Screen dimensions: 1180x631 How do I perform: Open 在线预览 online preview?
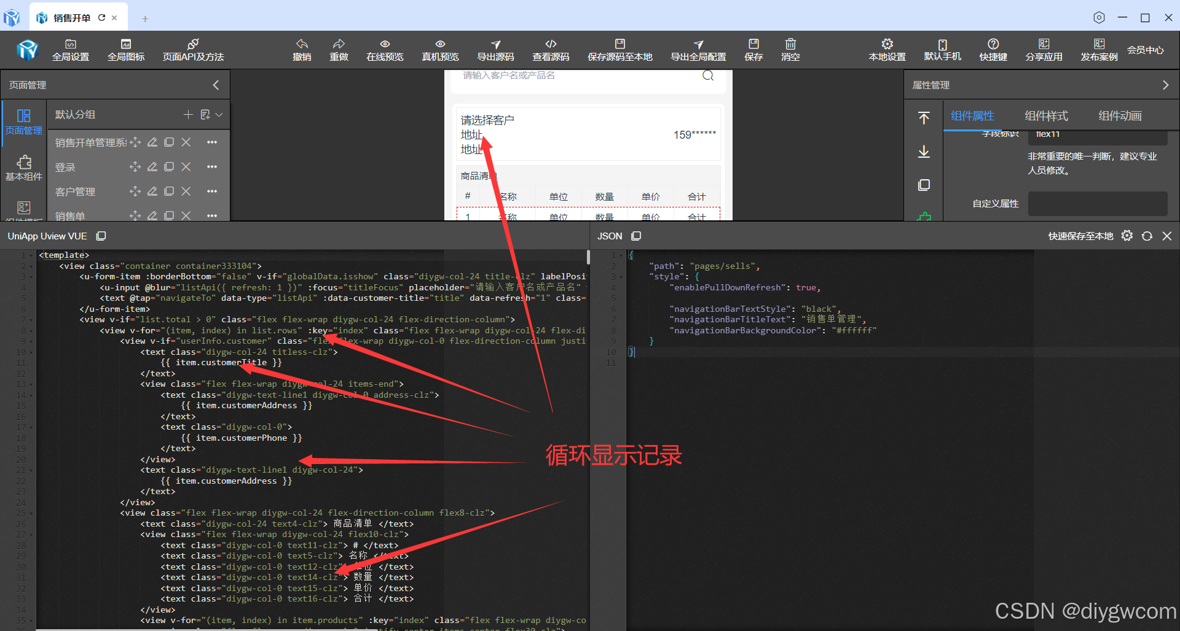pyautogui.click(x=385, y=50)
